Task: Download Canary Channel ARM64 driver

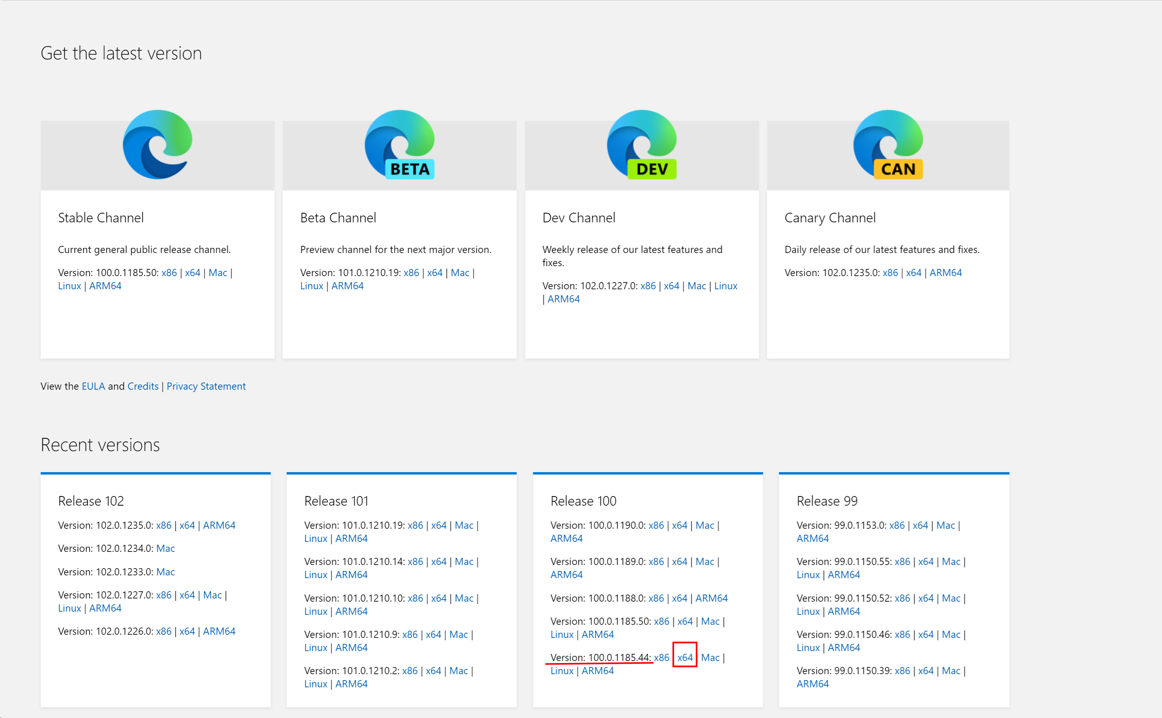Action: pos(946,273)
